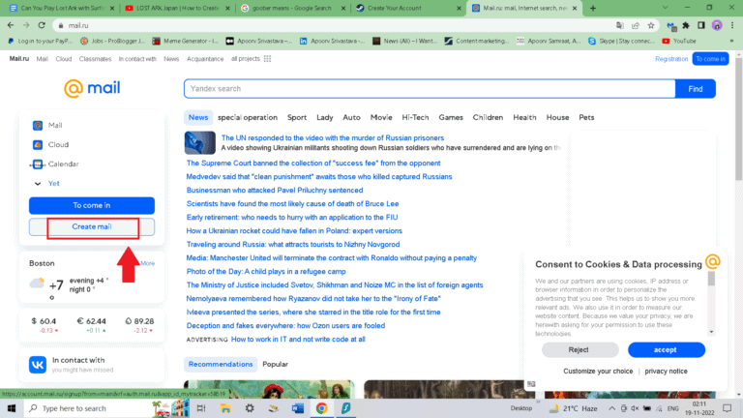This screenshot has height=418, width=743.
Task: Click the blue sidebar To come in button
Action: 92,206
